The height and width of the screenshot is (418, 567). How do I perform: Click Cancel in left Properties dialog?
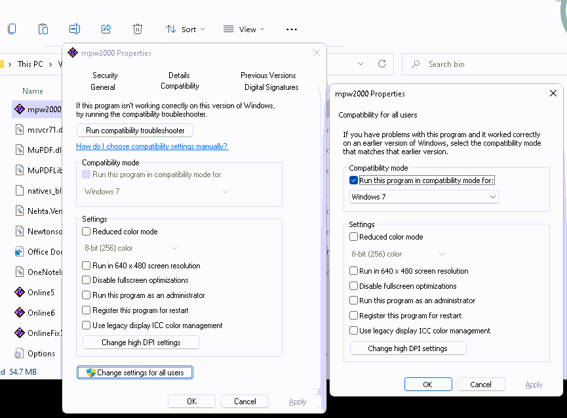(x=244, y=402)
